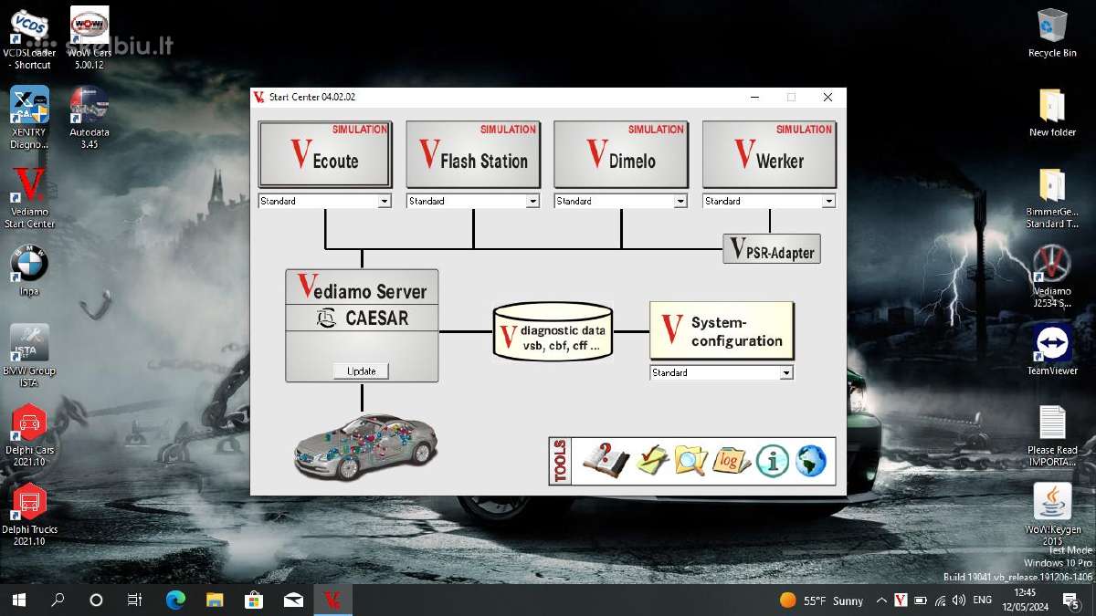Screen dimensions: 1096x616
Task: Open BimmerGeeks Standard Tools folder icon
Action: [1052, 197]
